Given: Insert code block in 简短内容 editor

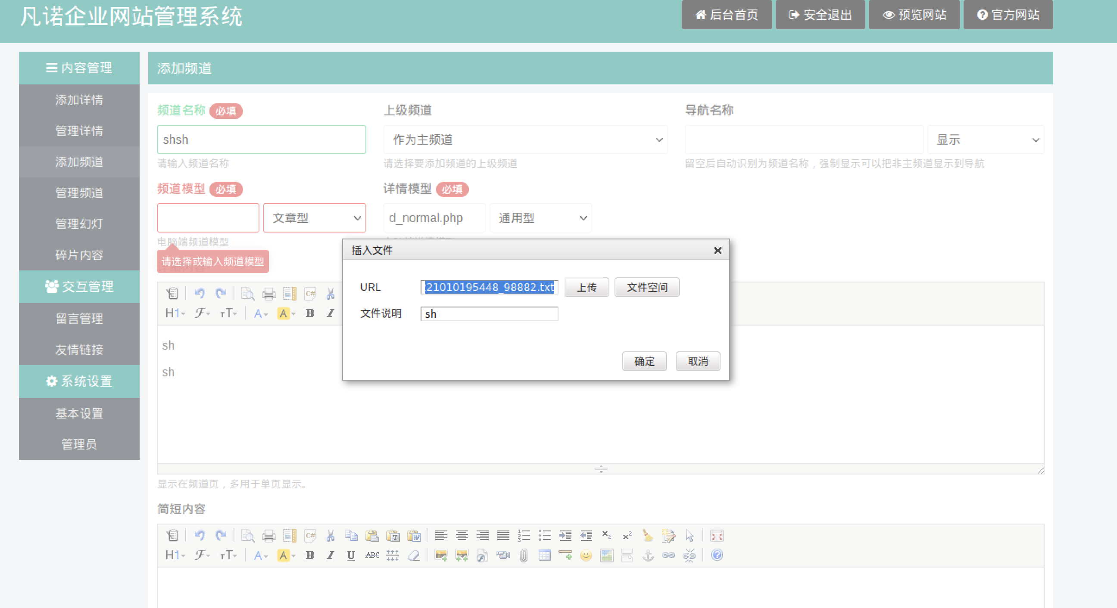Looking at the screenshot, I should tap(310, 536).
